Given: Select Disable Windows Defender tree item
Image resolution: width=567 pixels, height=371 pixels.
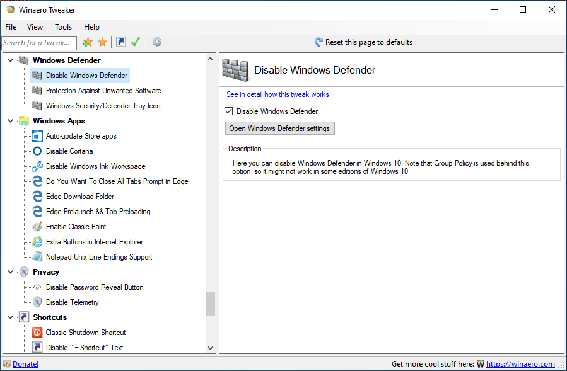Looking at the screenshot, I should click(87, 76).
